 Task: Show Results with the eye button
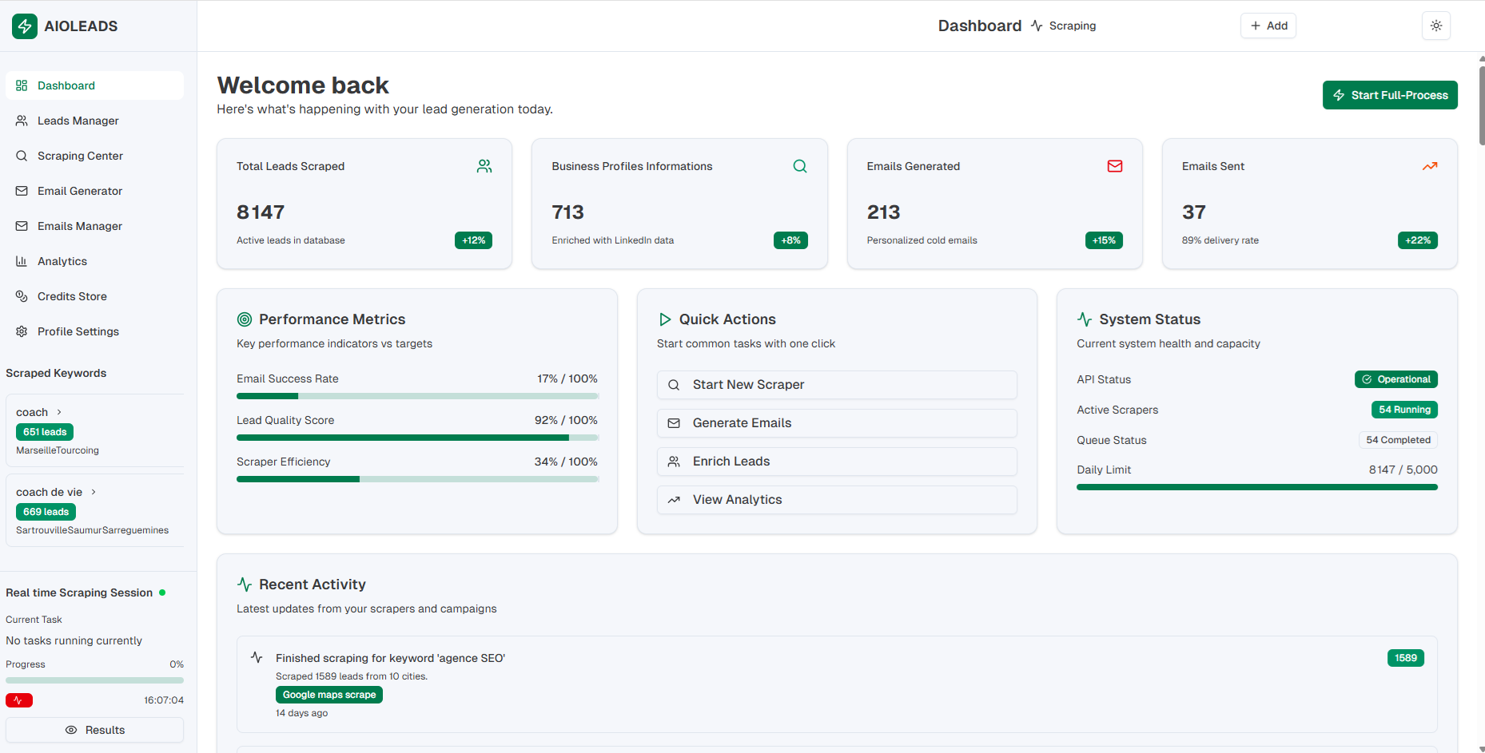pyautogui.click(x=94, y=730)
